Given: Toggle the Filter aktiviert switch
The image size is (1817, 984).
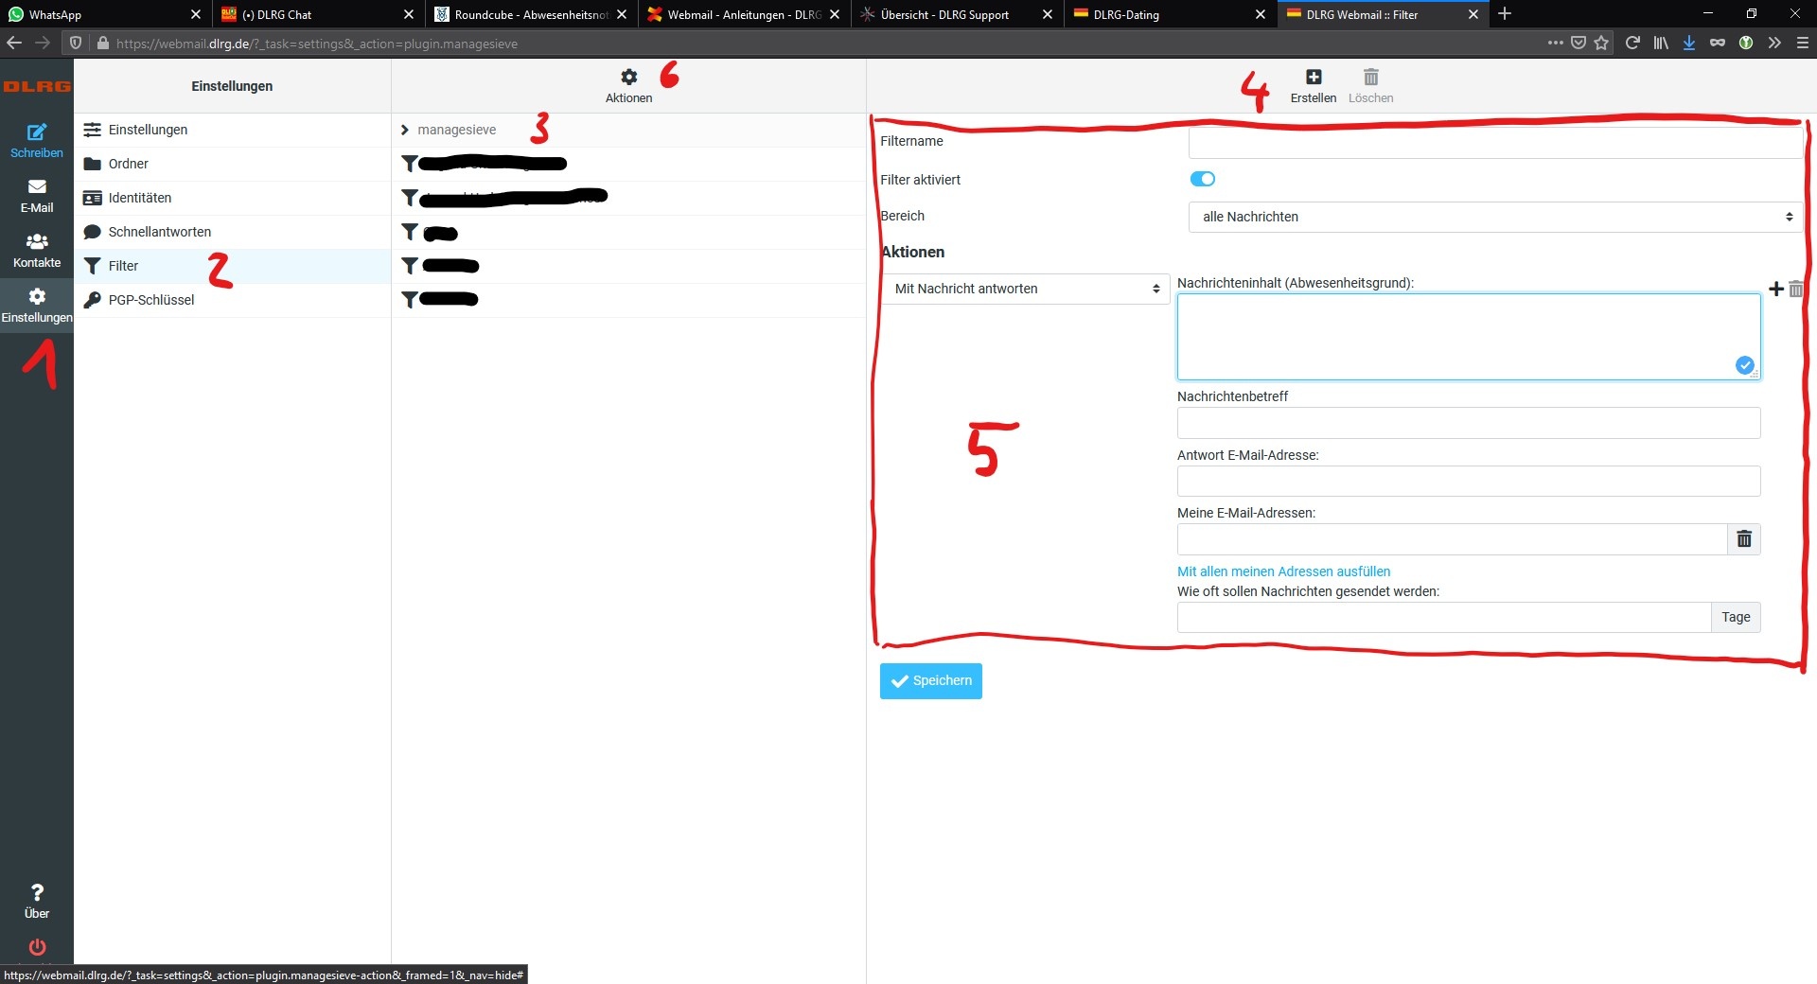Looking at the screenshot, I should 1202,180.
